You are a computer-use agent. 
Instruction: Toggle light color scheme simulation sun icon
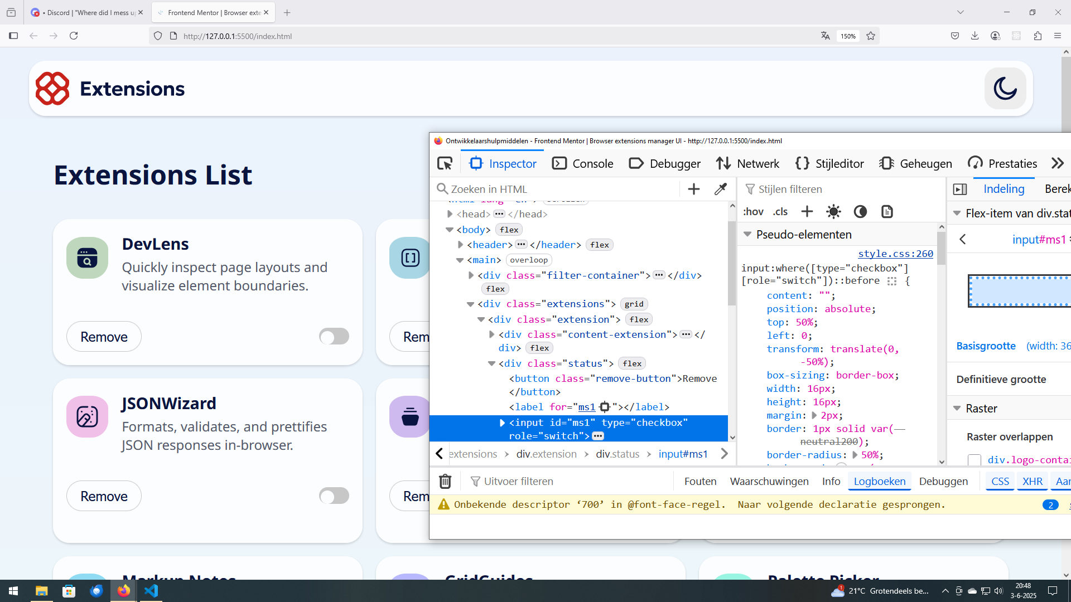833,212
